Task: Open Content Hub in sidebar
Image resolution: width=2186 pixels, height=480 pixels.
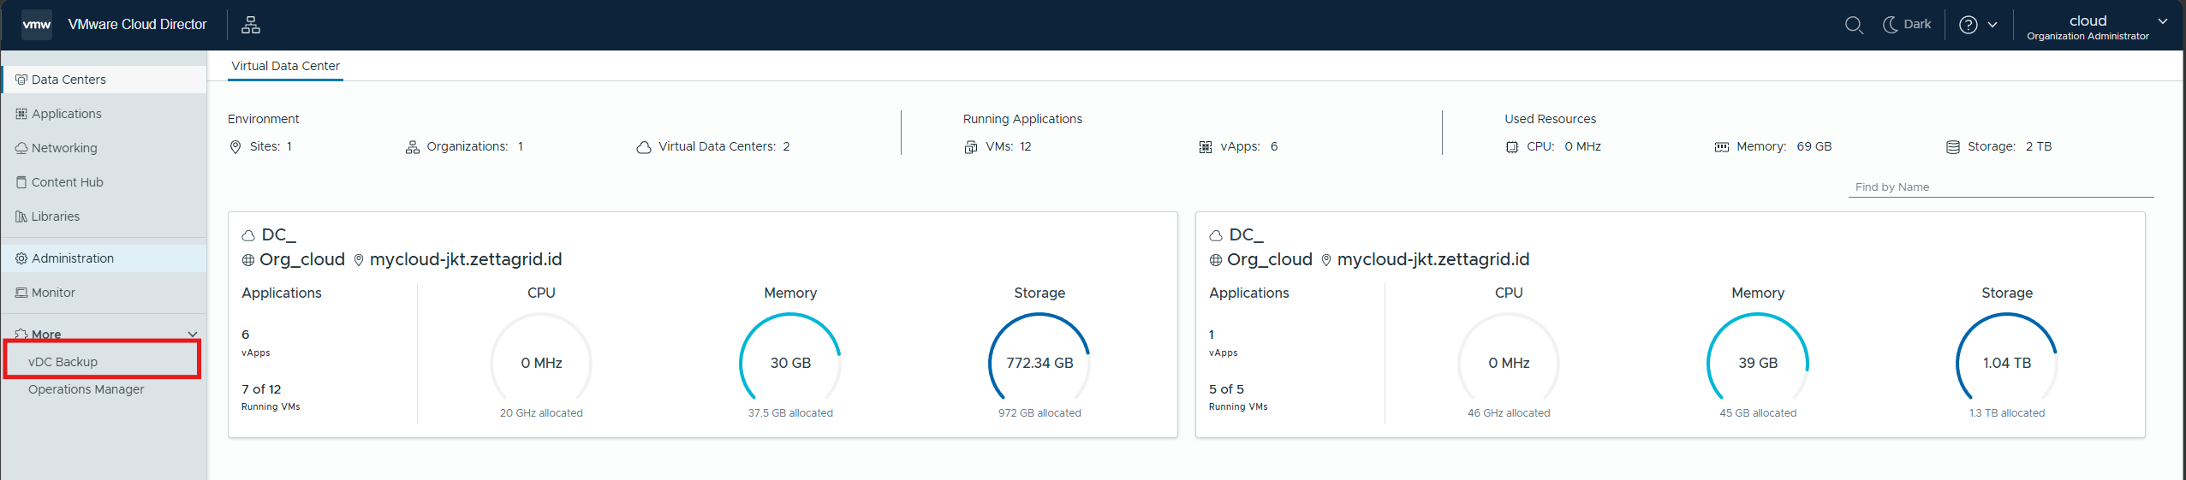Action: point(104,182)
